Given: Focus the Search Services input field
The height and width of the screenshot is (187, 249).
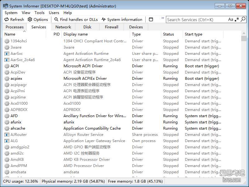Looking at the screenshot, I should [x=197, y=20].
